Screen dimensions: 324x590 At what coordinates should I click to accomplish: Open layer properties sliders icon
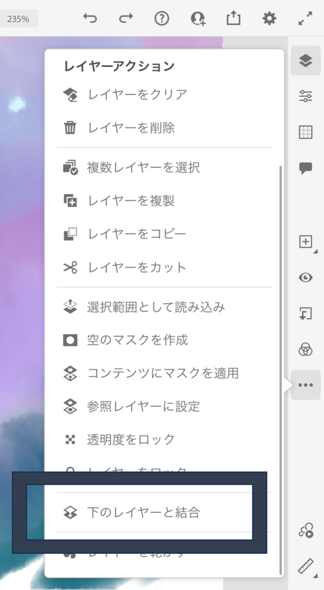[x=306, y=96]
